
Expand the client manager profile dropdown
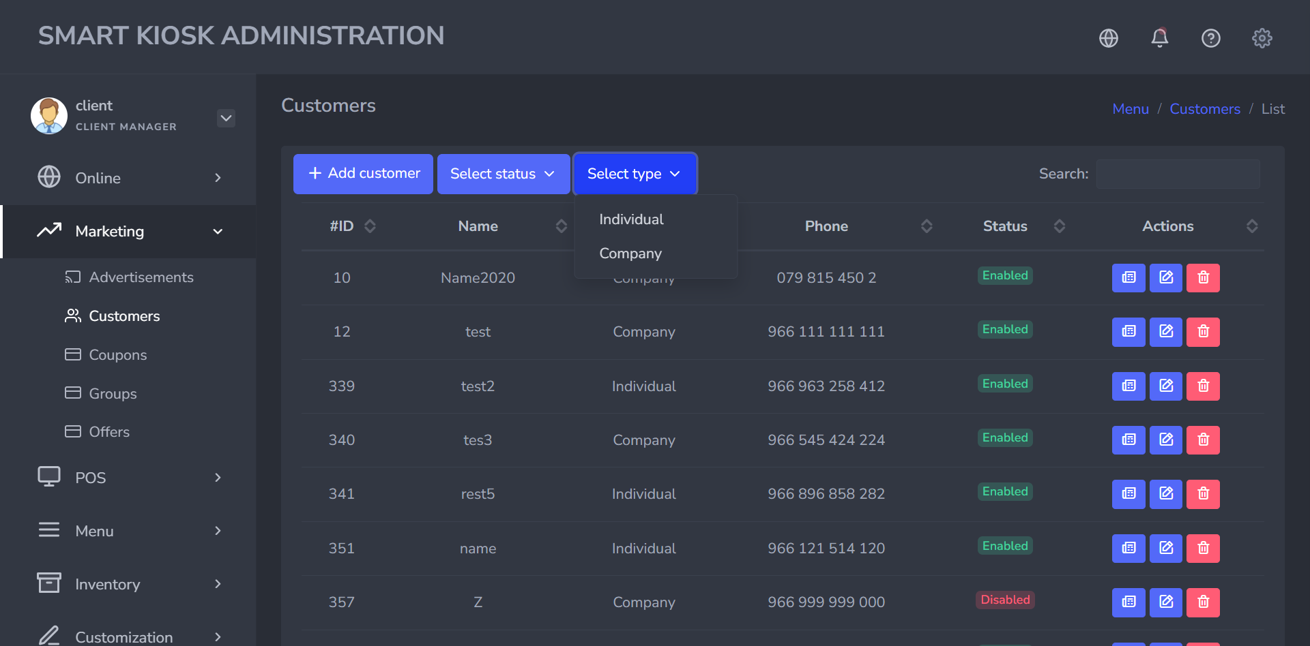[226, 118]
